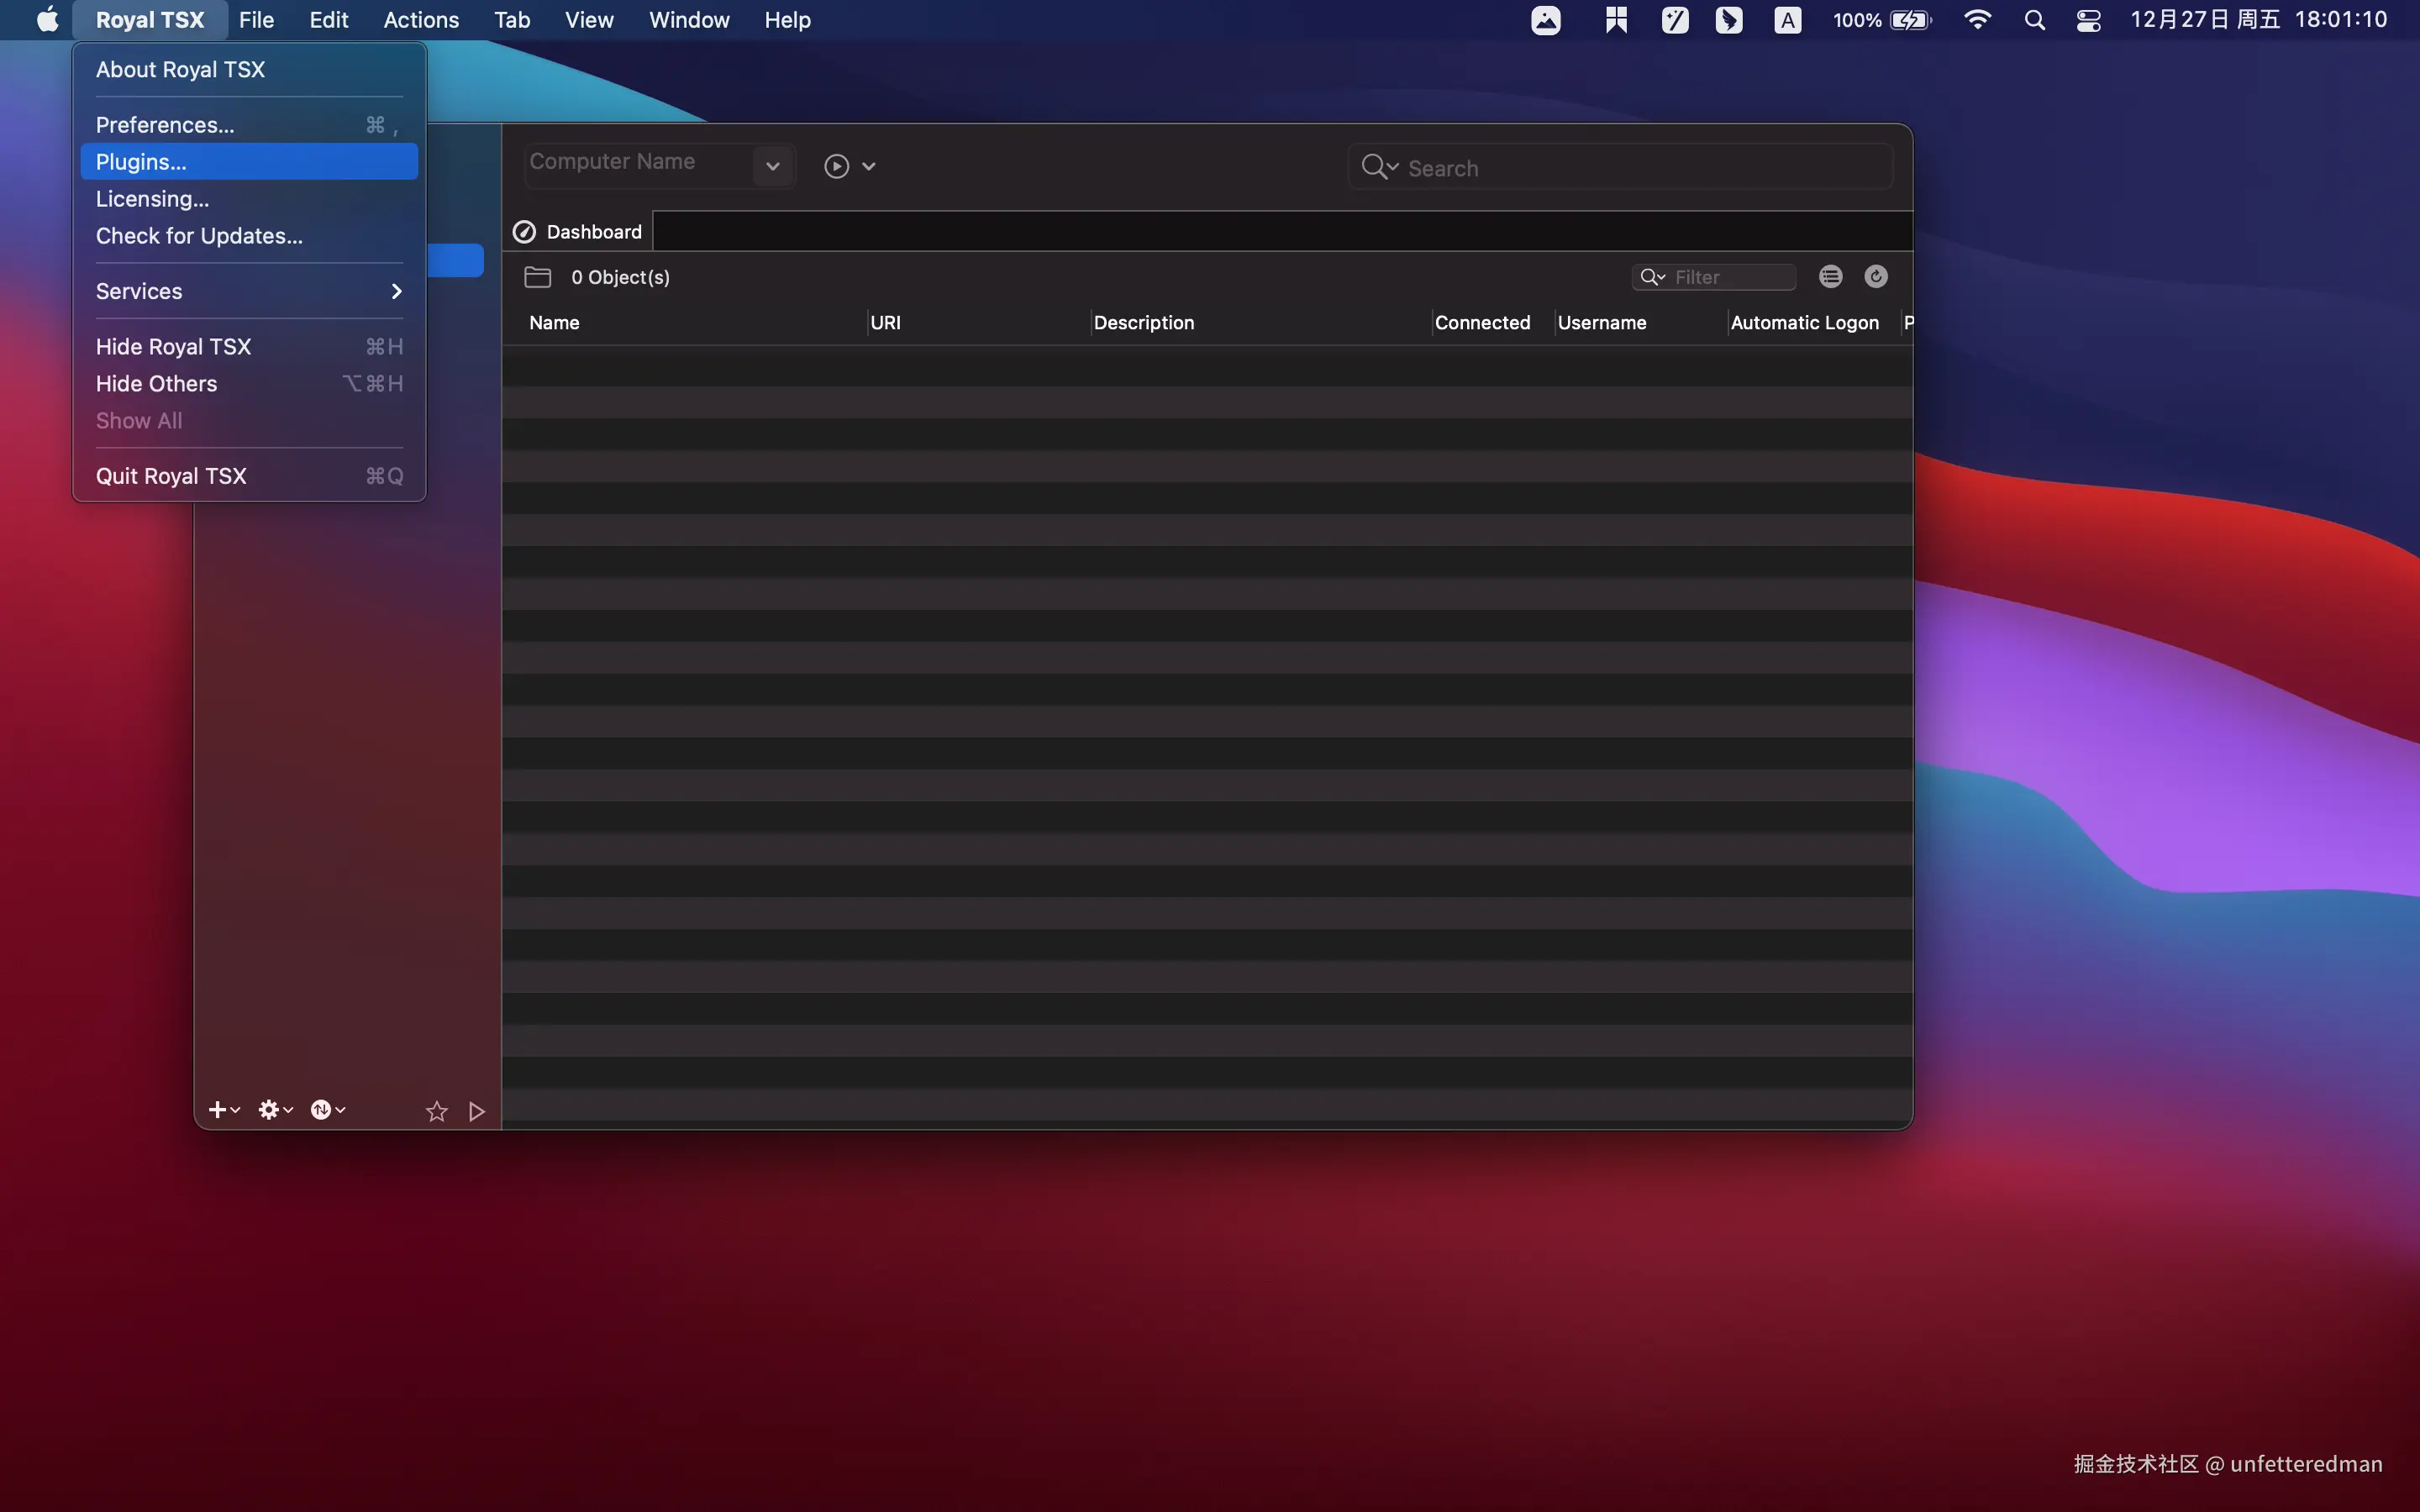Click the star favorites icon in sidebar

coord(436,1111)
